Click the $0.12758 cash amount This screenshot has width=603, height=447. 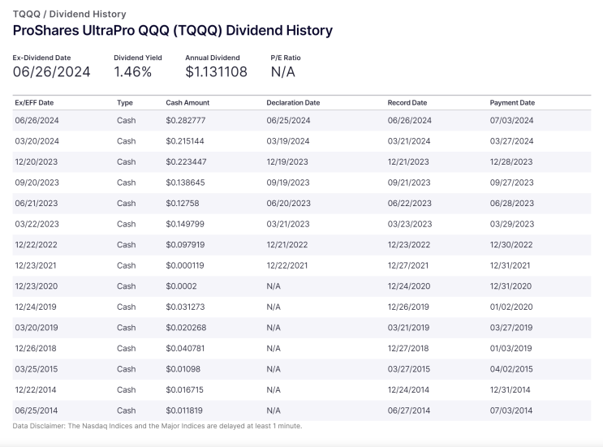183,204
